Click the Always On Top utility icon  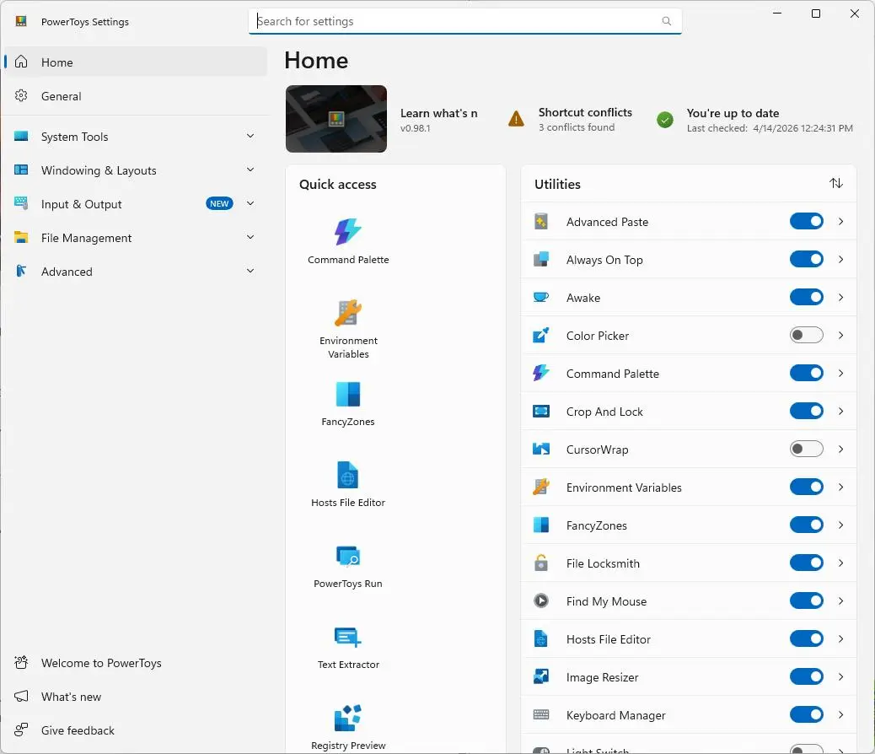point(540,260)
